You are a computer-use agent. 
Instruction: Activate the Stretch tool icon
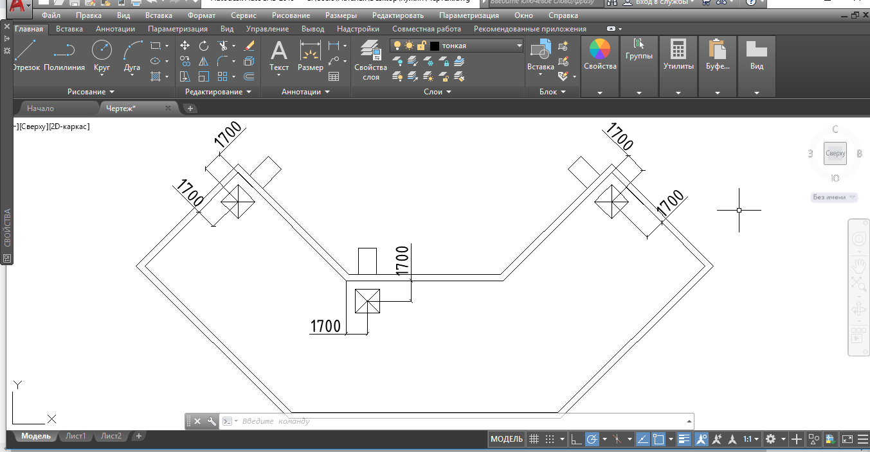[x=185, y=76]
